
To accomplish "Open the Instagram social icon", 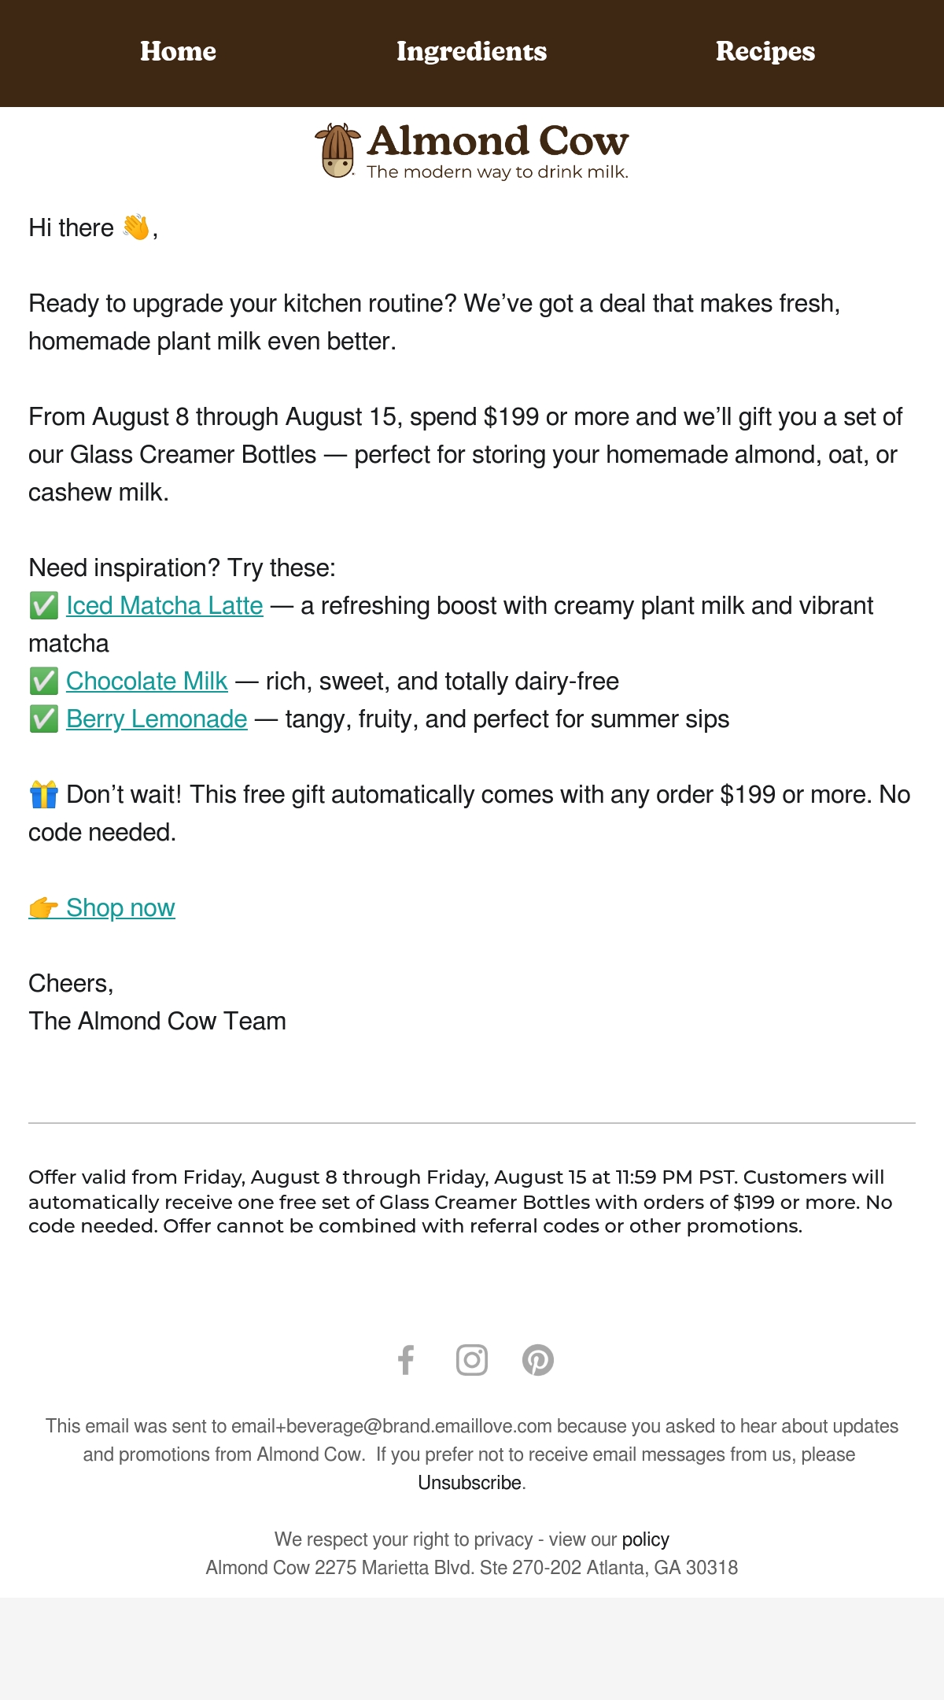I will tap(472, 1360).
